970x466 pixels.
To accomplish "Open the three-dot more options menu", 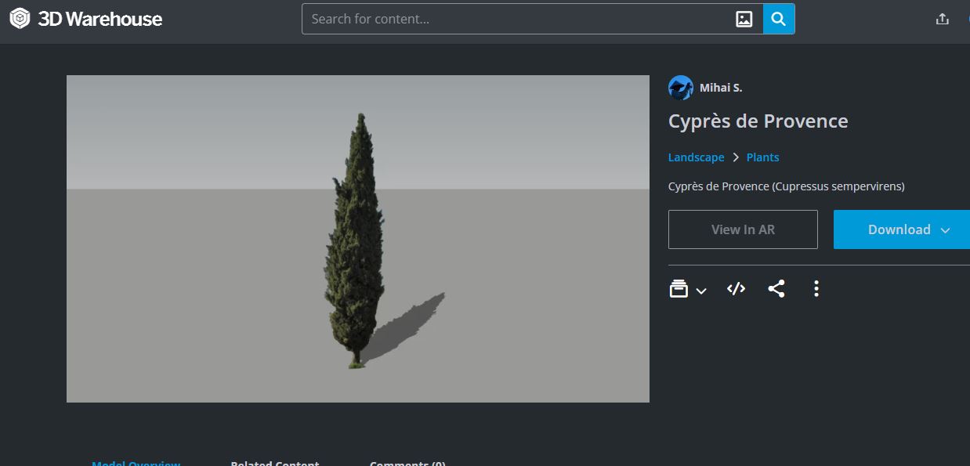I will pyautogui.click(x=816, y=289).
